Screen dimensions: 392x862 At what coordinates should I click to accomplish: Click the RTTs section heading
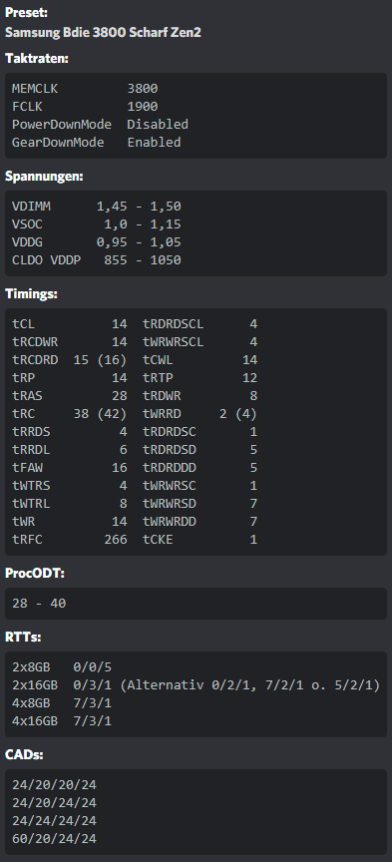pos(24,638)
